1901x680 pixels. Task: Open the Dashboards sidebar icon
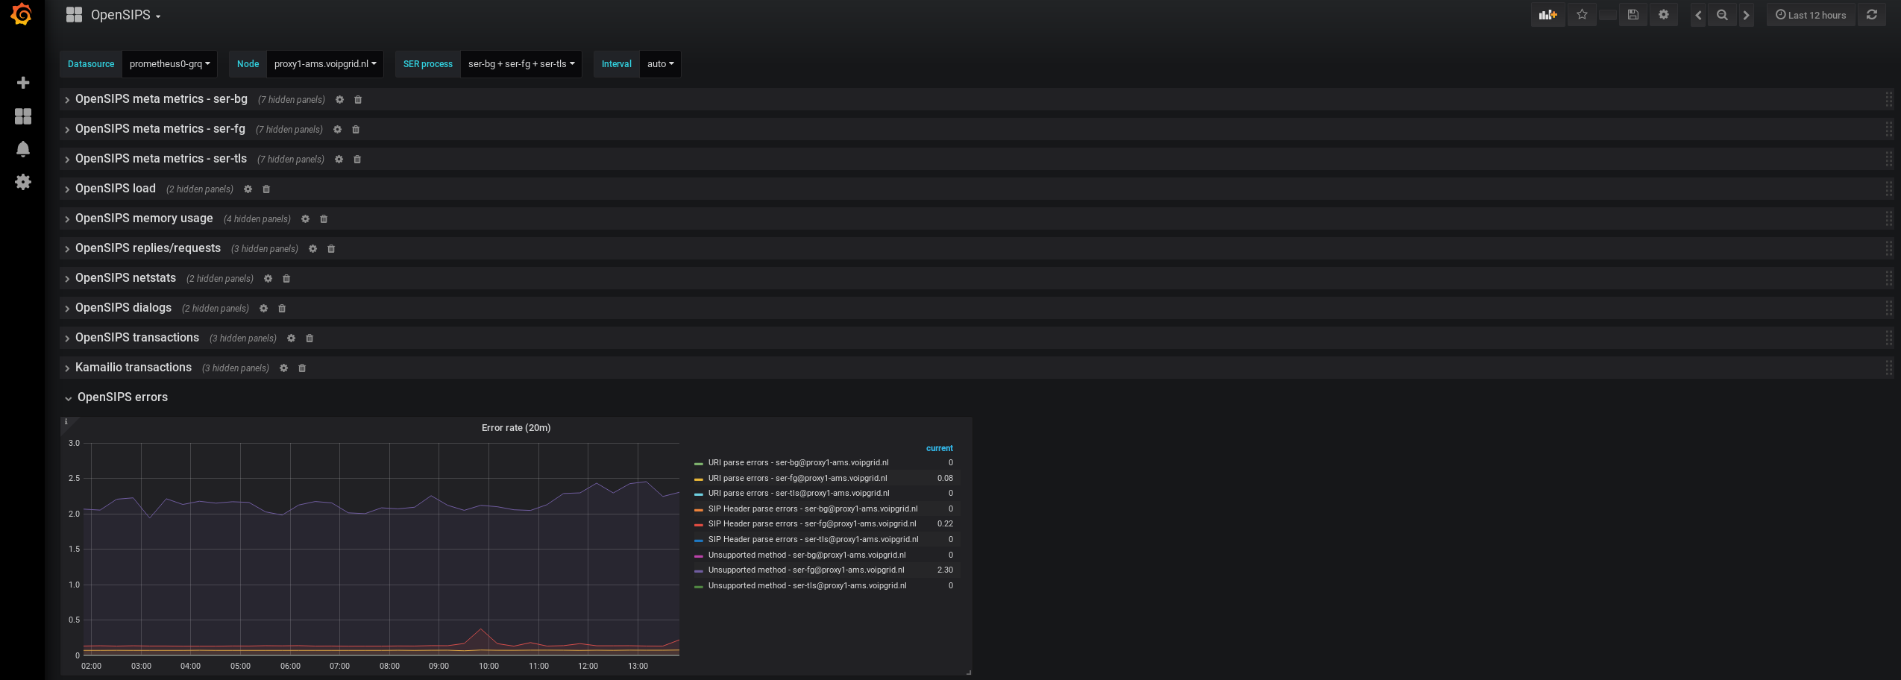point(23,116)
